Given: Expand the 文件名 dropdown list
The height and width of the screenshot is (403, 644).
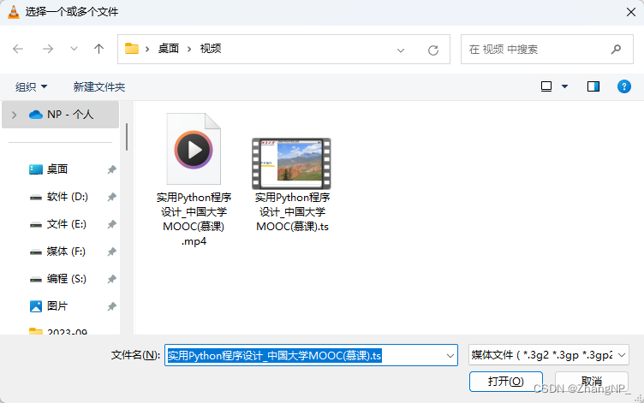Looking at the screenshot, I should (x=450, y=355).
